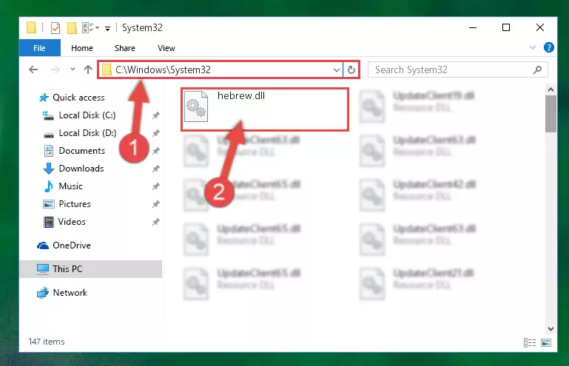This screenshot has width=569, height=366.
Task: Click the Properties quick access toolbar icon
Action: coord(55,28)
